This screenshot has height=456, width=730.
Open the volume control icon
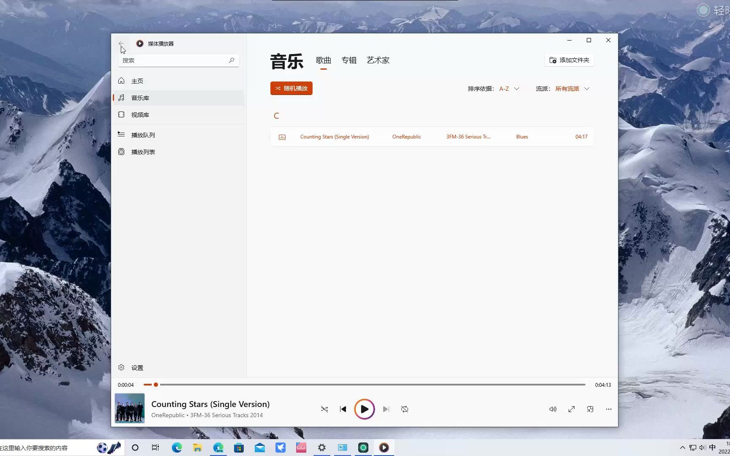point(553,409)
